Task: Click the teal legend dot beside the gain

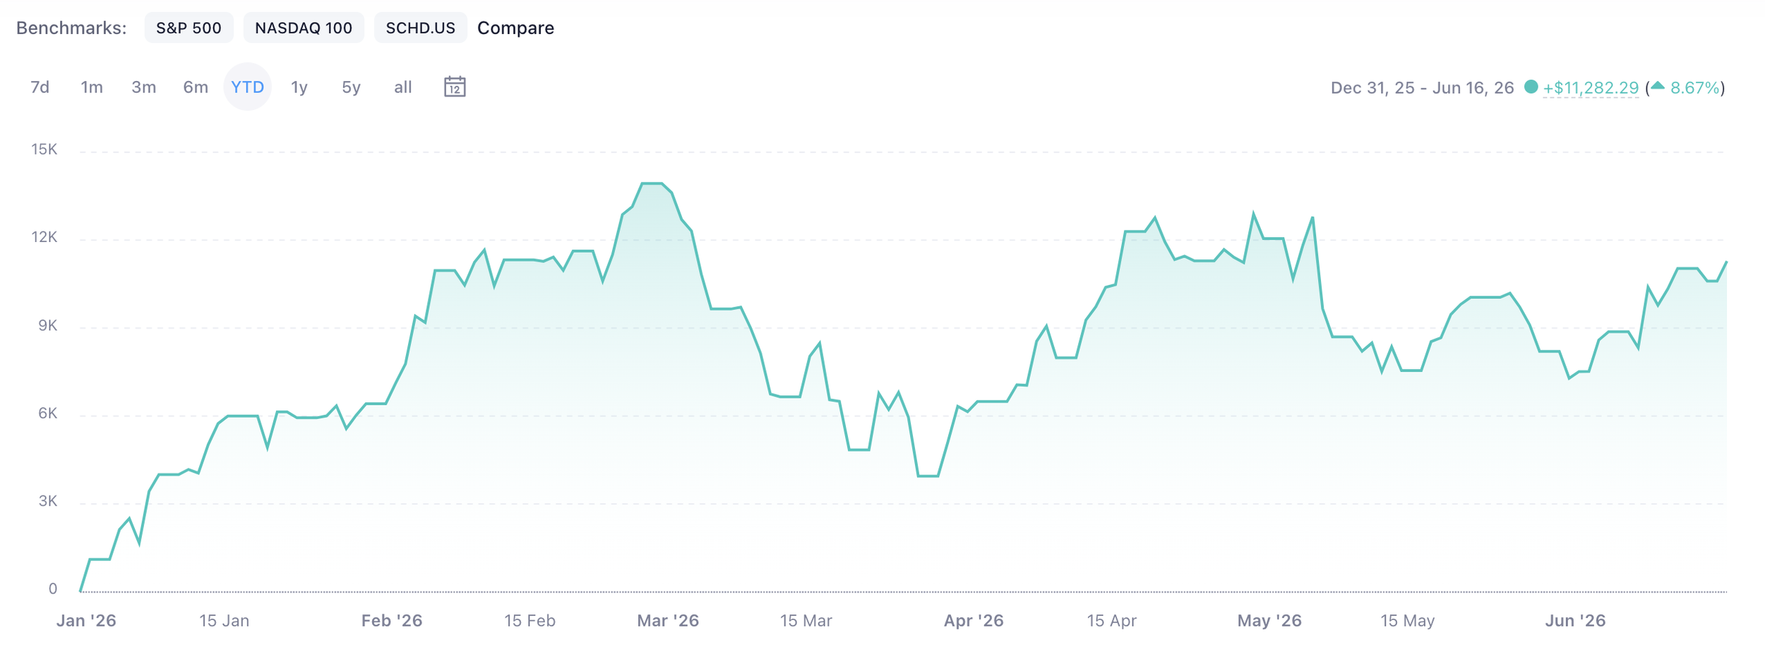Action: (x=1531, y=87)
